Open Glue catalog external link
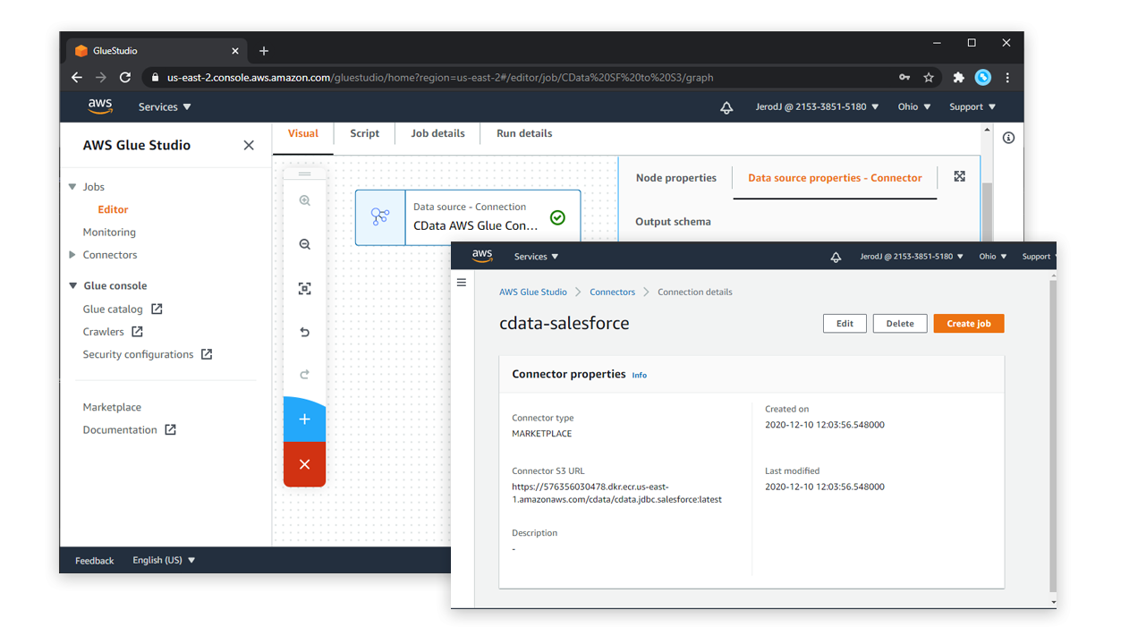The image size is (1146, 644). point(123,309)
